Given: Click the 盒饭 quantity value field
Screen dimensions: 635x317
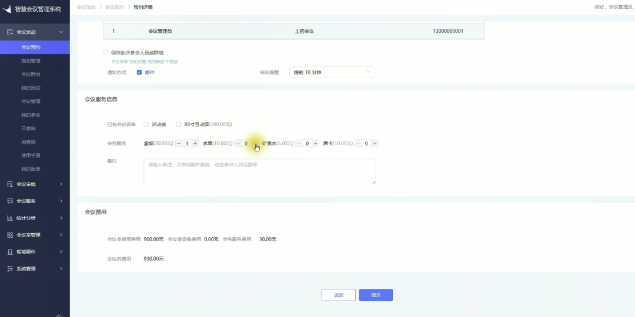Looking at the screenshot, I should pos(187,144).
